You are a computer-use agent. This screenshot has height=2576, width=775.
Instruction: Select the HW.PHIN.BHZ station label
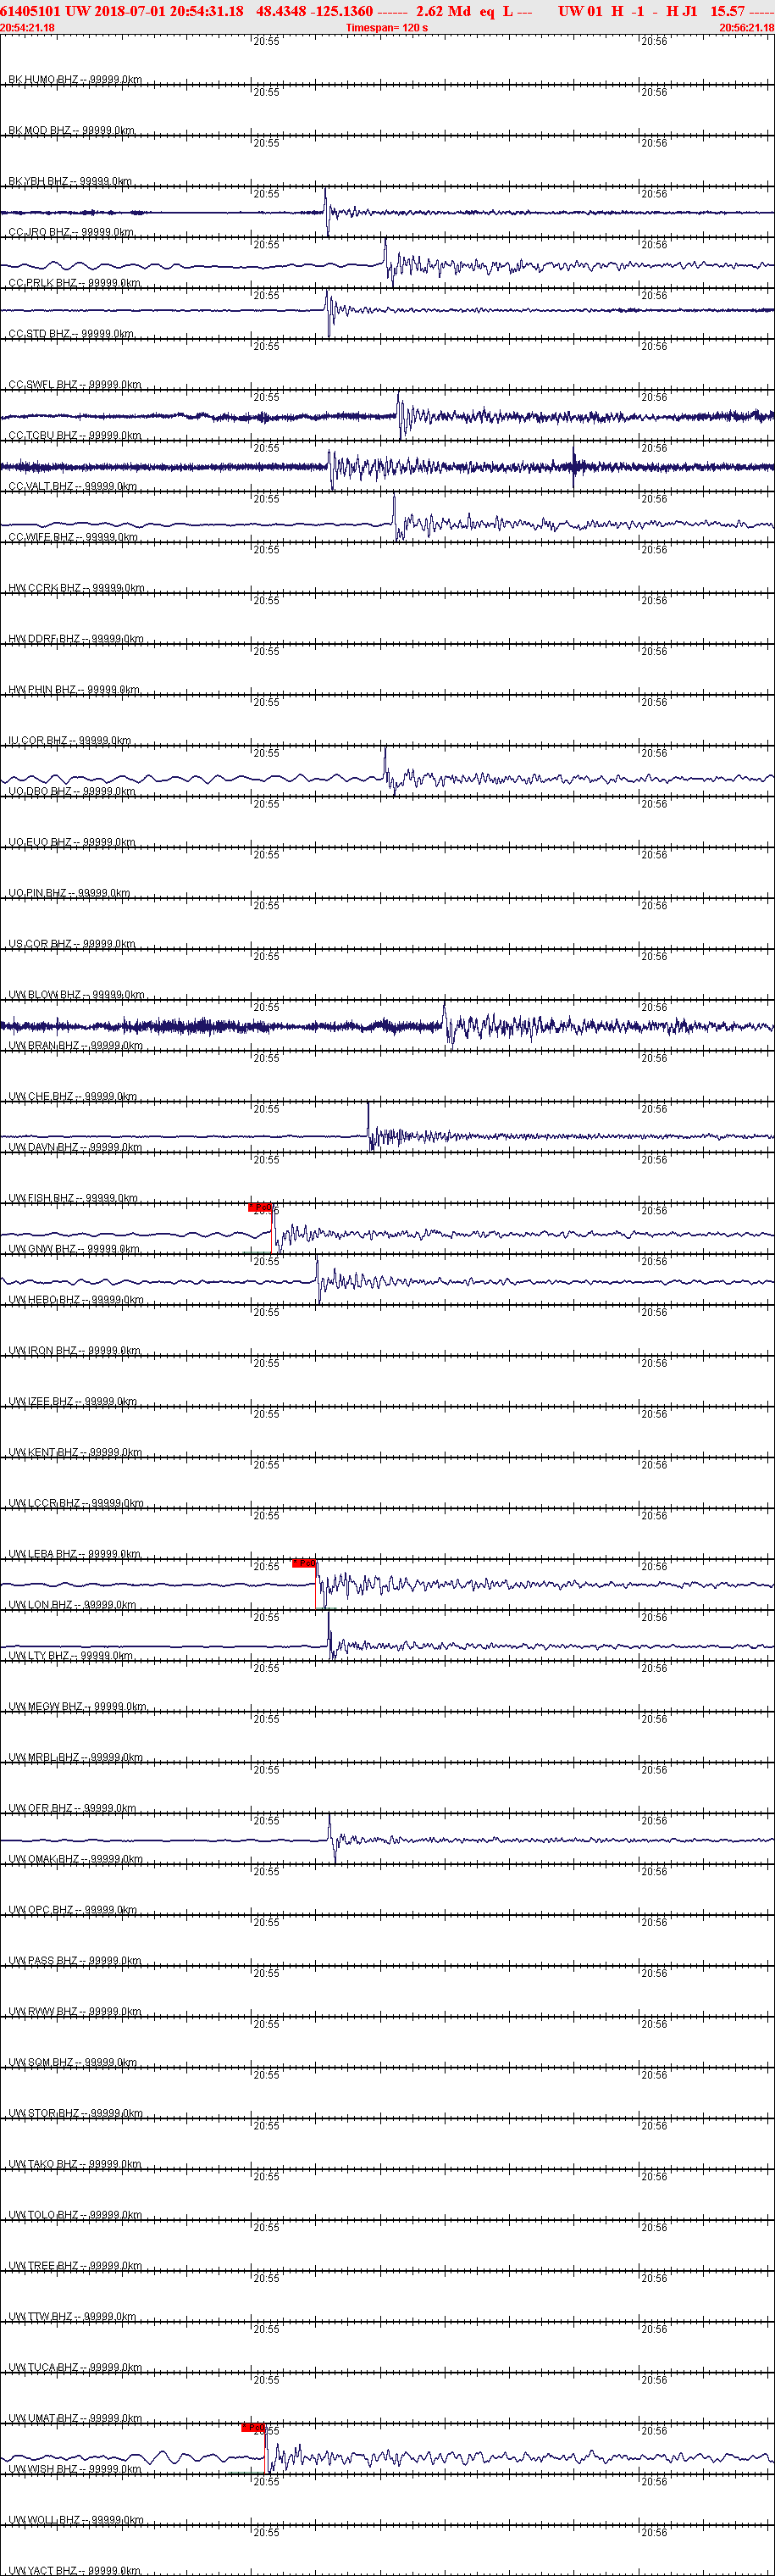tap(74, 690)
